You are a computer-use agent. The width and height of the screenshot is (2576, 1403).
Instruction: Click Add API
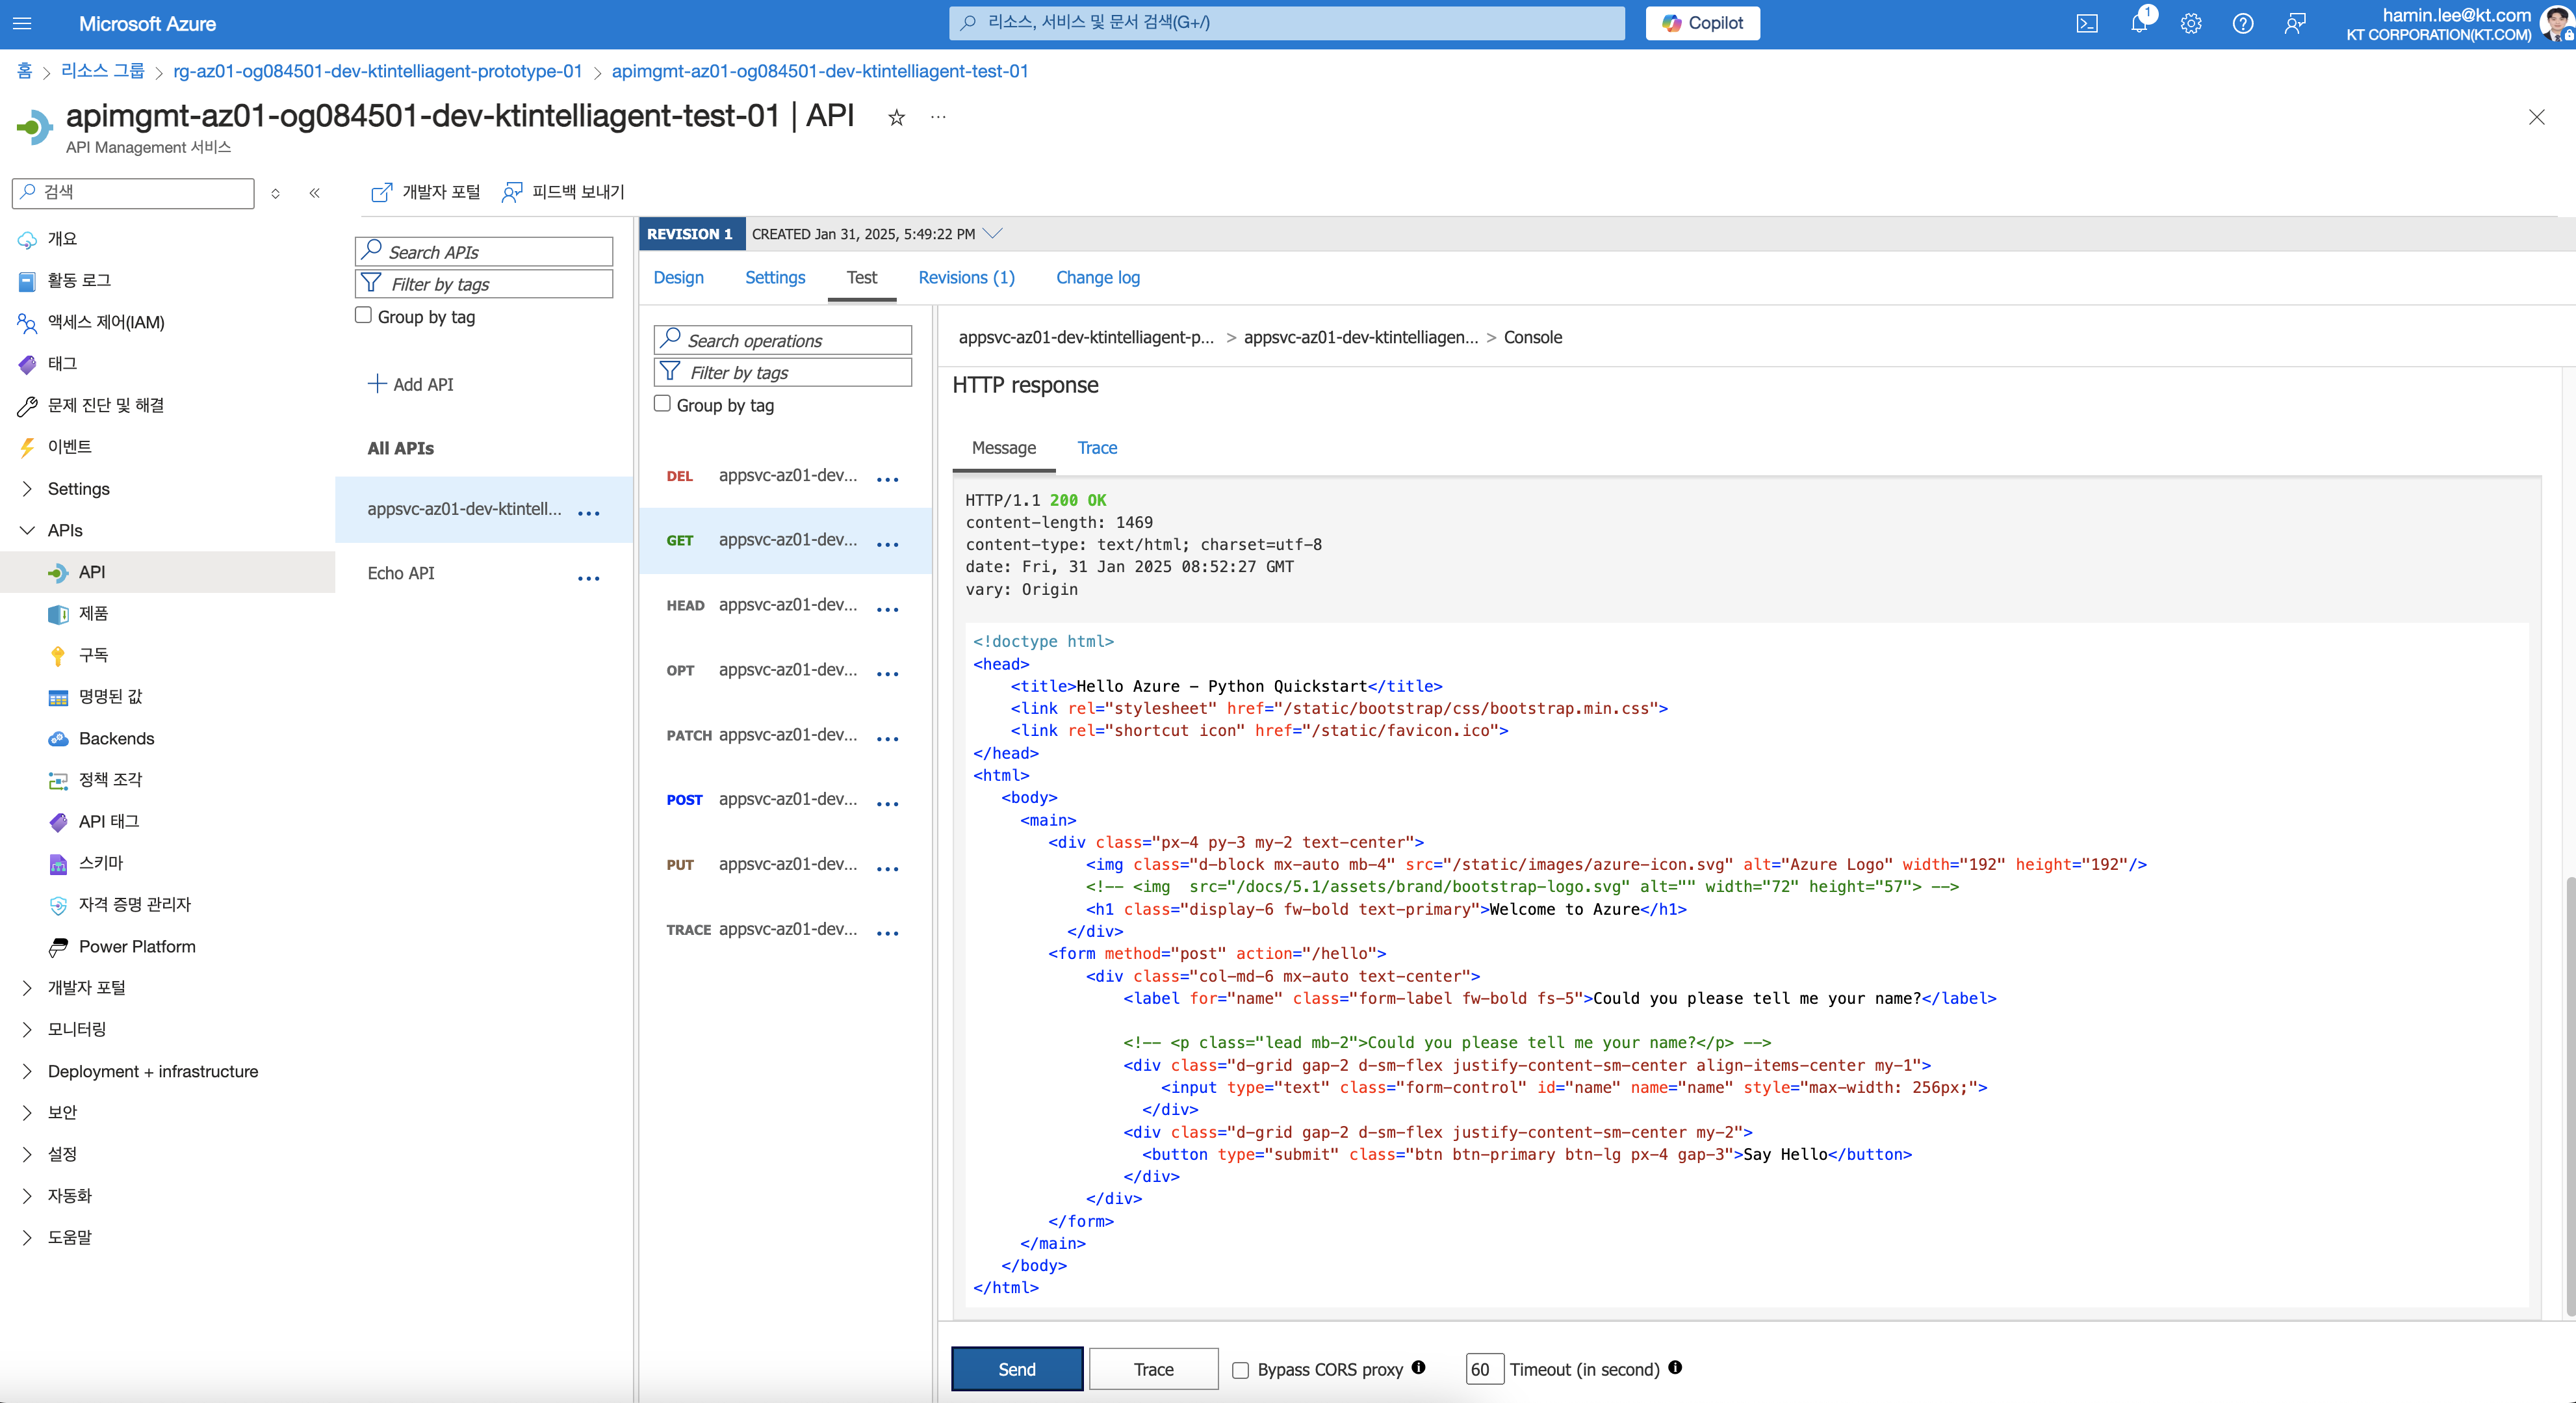410,384
